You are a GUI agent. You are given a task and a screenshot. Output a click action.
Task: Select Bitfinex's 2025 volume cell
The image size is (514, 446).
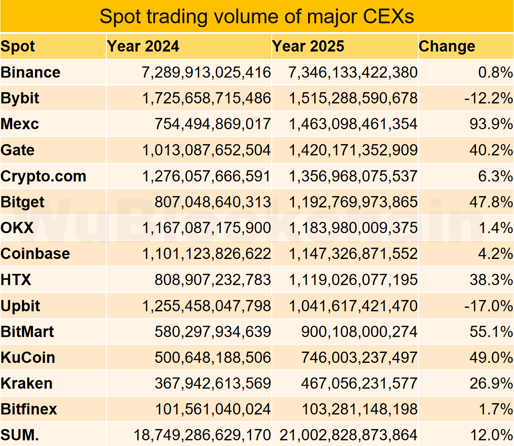click(x=359, y=409)
